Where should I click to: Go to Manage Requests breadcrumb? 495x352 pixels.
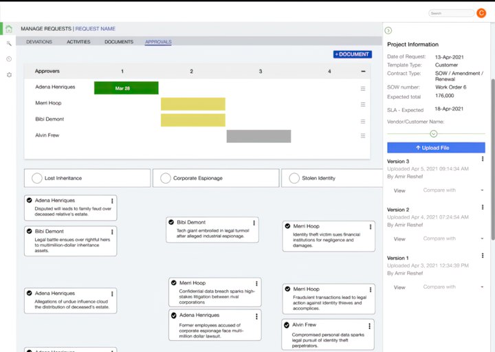coord(46,29)
